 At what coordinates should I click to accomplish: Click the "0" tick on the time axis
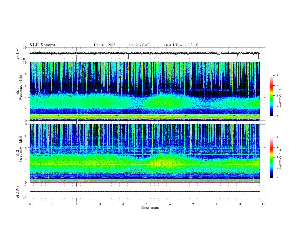30,204
